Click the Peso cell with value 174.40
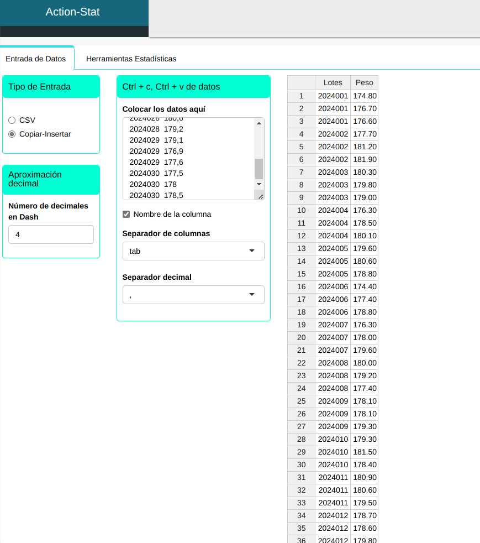The height and width of the screenshot is (543, 480). pos(364,286)
